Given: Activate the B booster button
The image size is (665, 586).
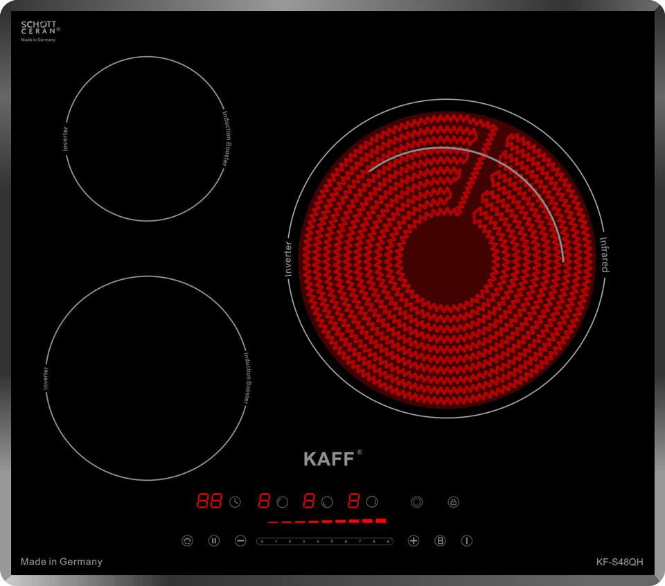Looking at the screenshot, I should 441,540.
